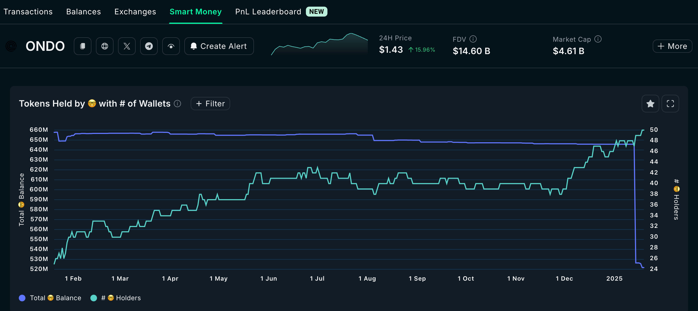Click the 24H price sparkline chart
Viewport: 698px width, 311px height.
pyautogui.click(x=319, y=44)
